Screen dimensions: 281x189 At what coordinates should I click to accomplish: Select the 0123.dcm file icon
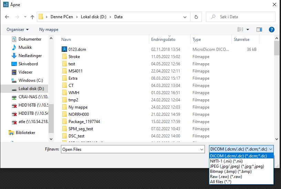64,49
